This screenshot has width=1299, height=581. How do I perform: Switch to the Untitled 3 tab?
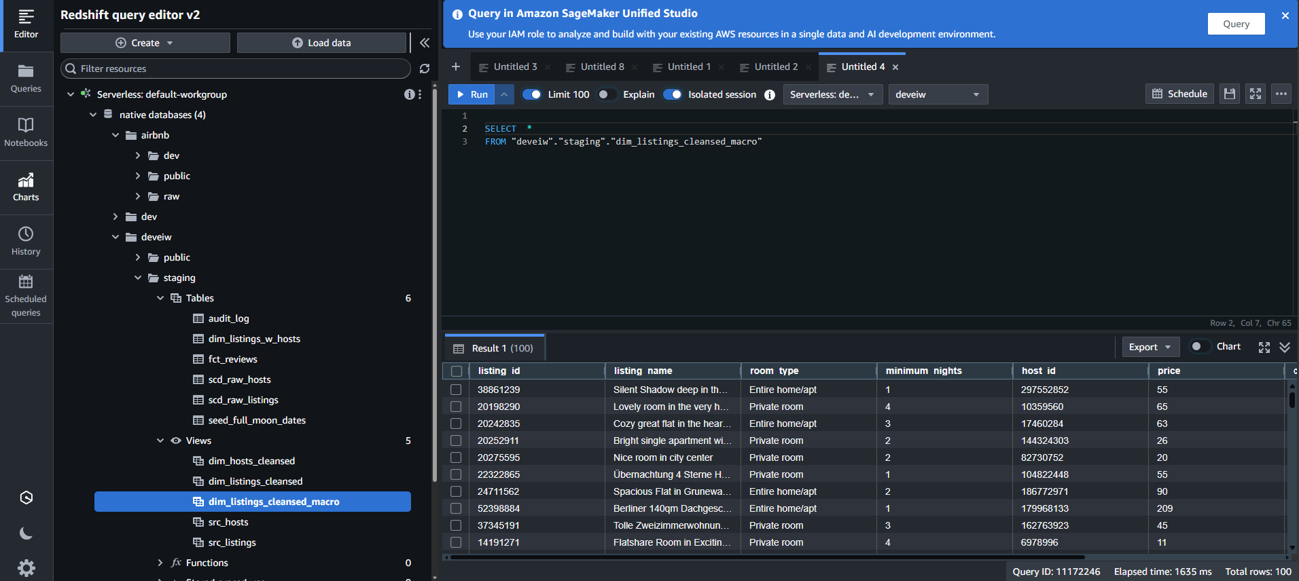coord(514,67)
